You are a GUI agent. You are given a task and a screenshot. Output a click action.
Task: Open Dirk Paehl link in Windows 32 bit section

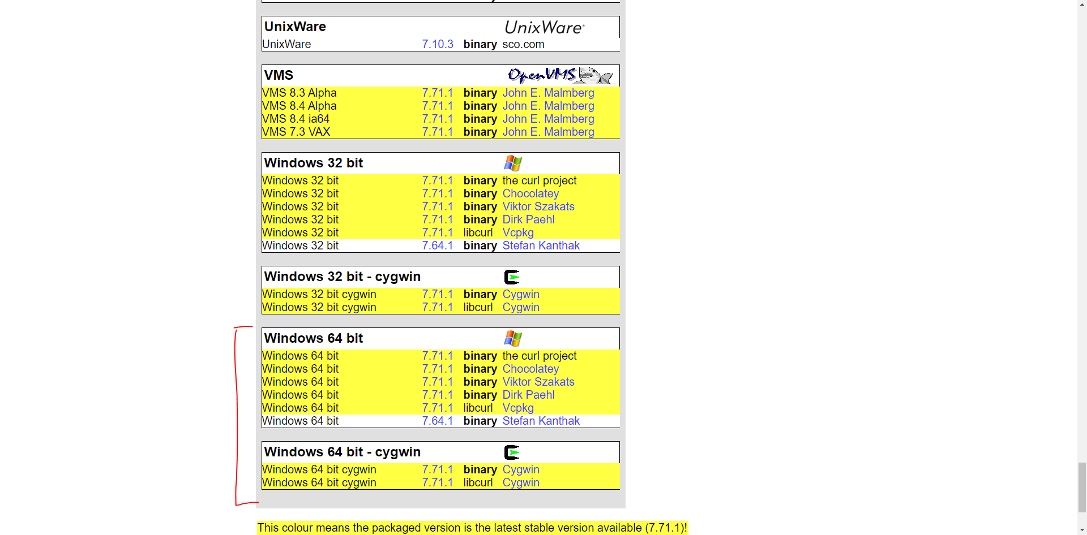tap(528, 219)
